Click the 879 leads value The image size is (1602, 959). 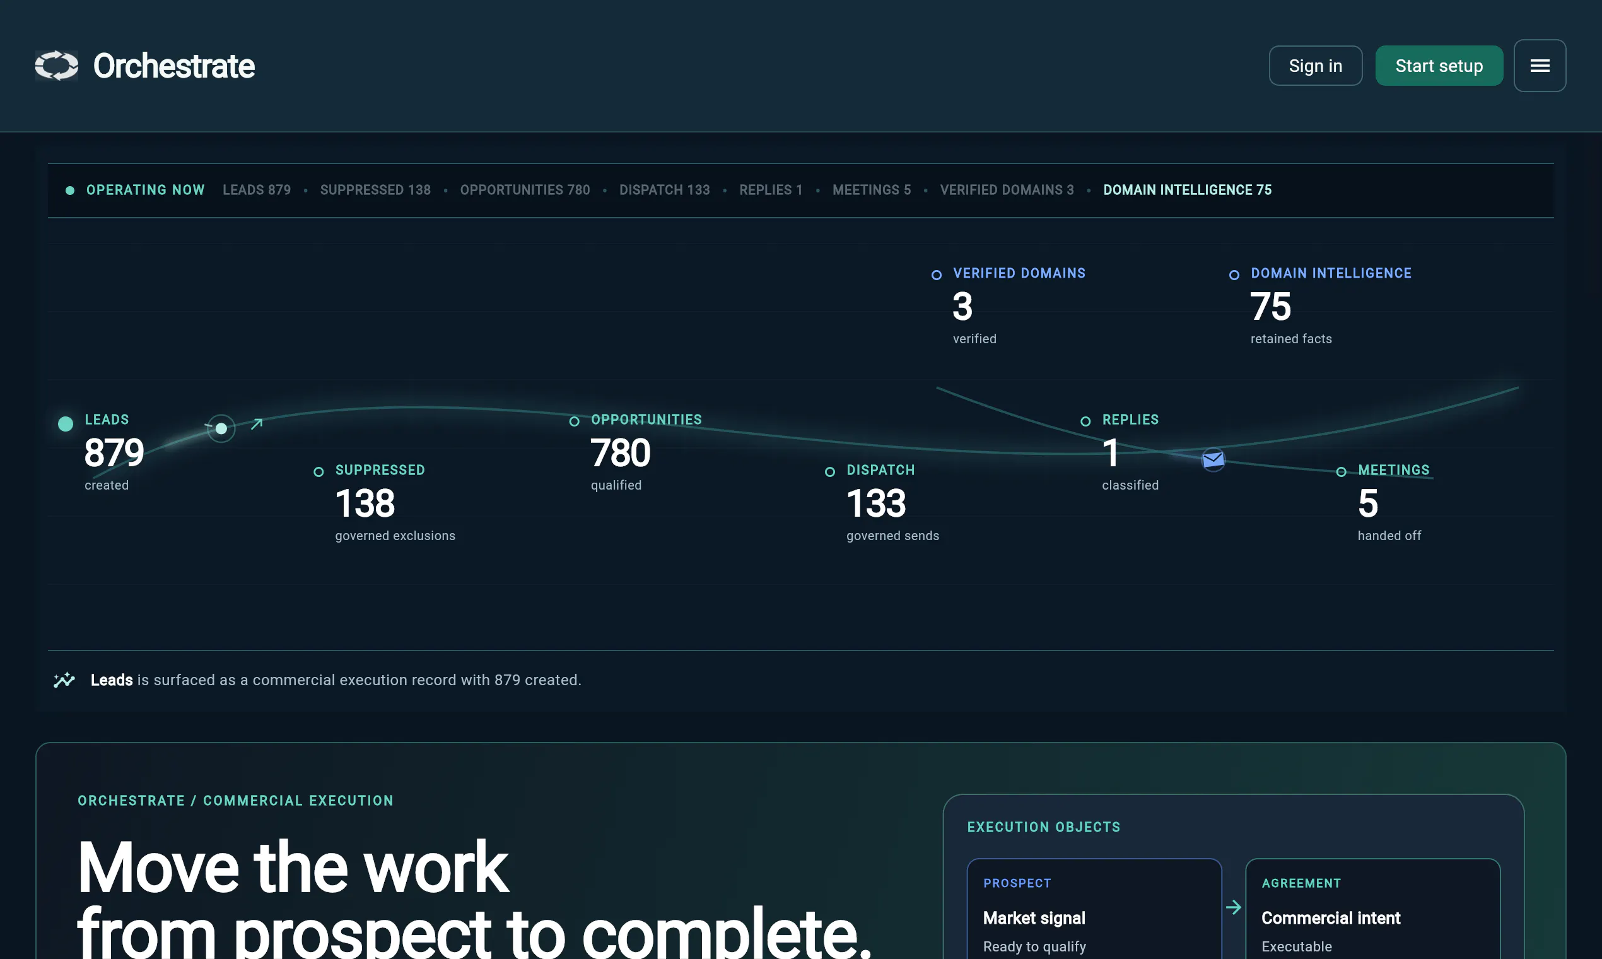click(x=114, y=452)
